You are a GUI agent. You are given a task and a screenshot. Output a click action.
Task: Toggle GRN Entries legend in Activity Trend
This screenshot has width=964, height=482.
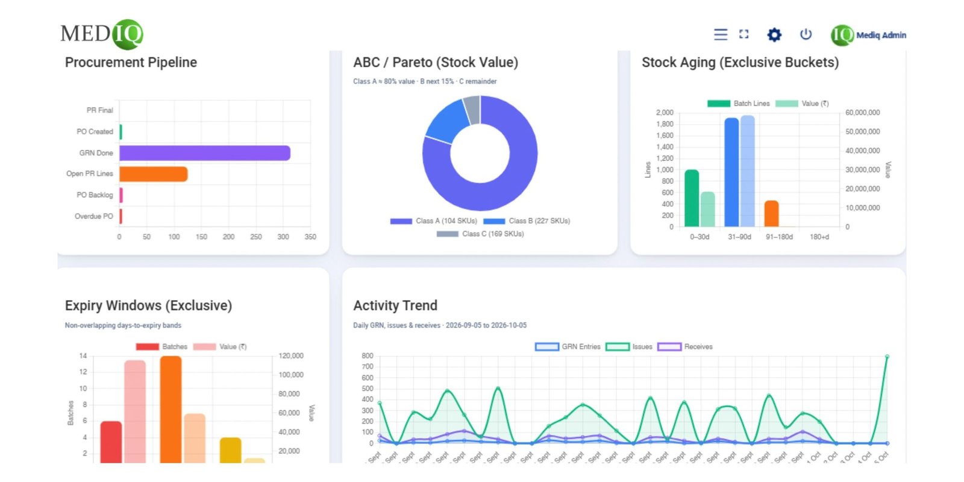click(x=568, y=346)
